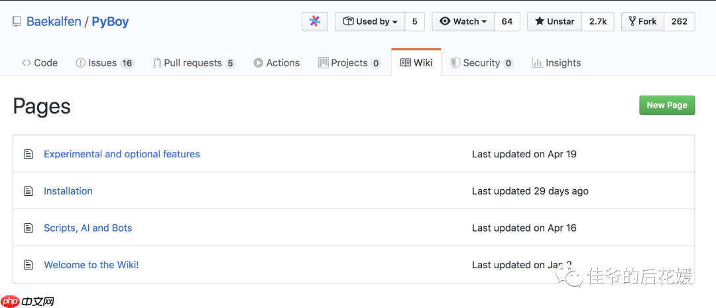716x308 pixels.
Task: Click the page icon next to Scripts, AI and Bots
Action: click(29, 228)
